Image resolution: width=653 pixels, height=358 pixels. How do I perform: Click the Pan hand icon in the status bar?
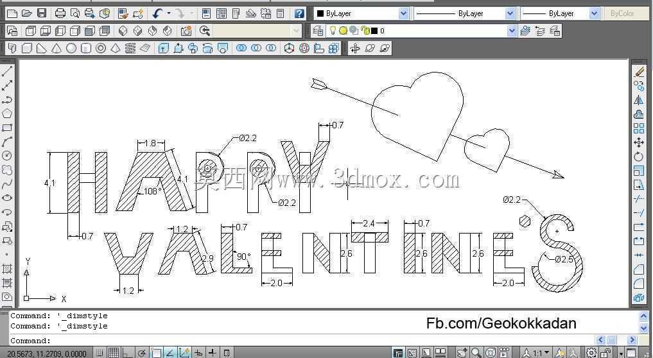(x=462, y=353)
